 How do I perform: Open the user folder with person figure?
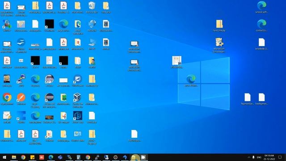(92, 61)
